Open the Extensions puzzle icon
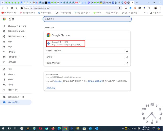The width and height of the screenshot is (163, 131). click(149, 8)
